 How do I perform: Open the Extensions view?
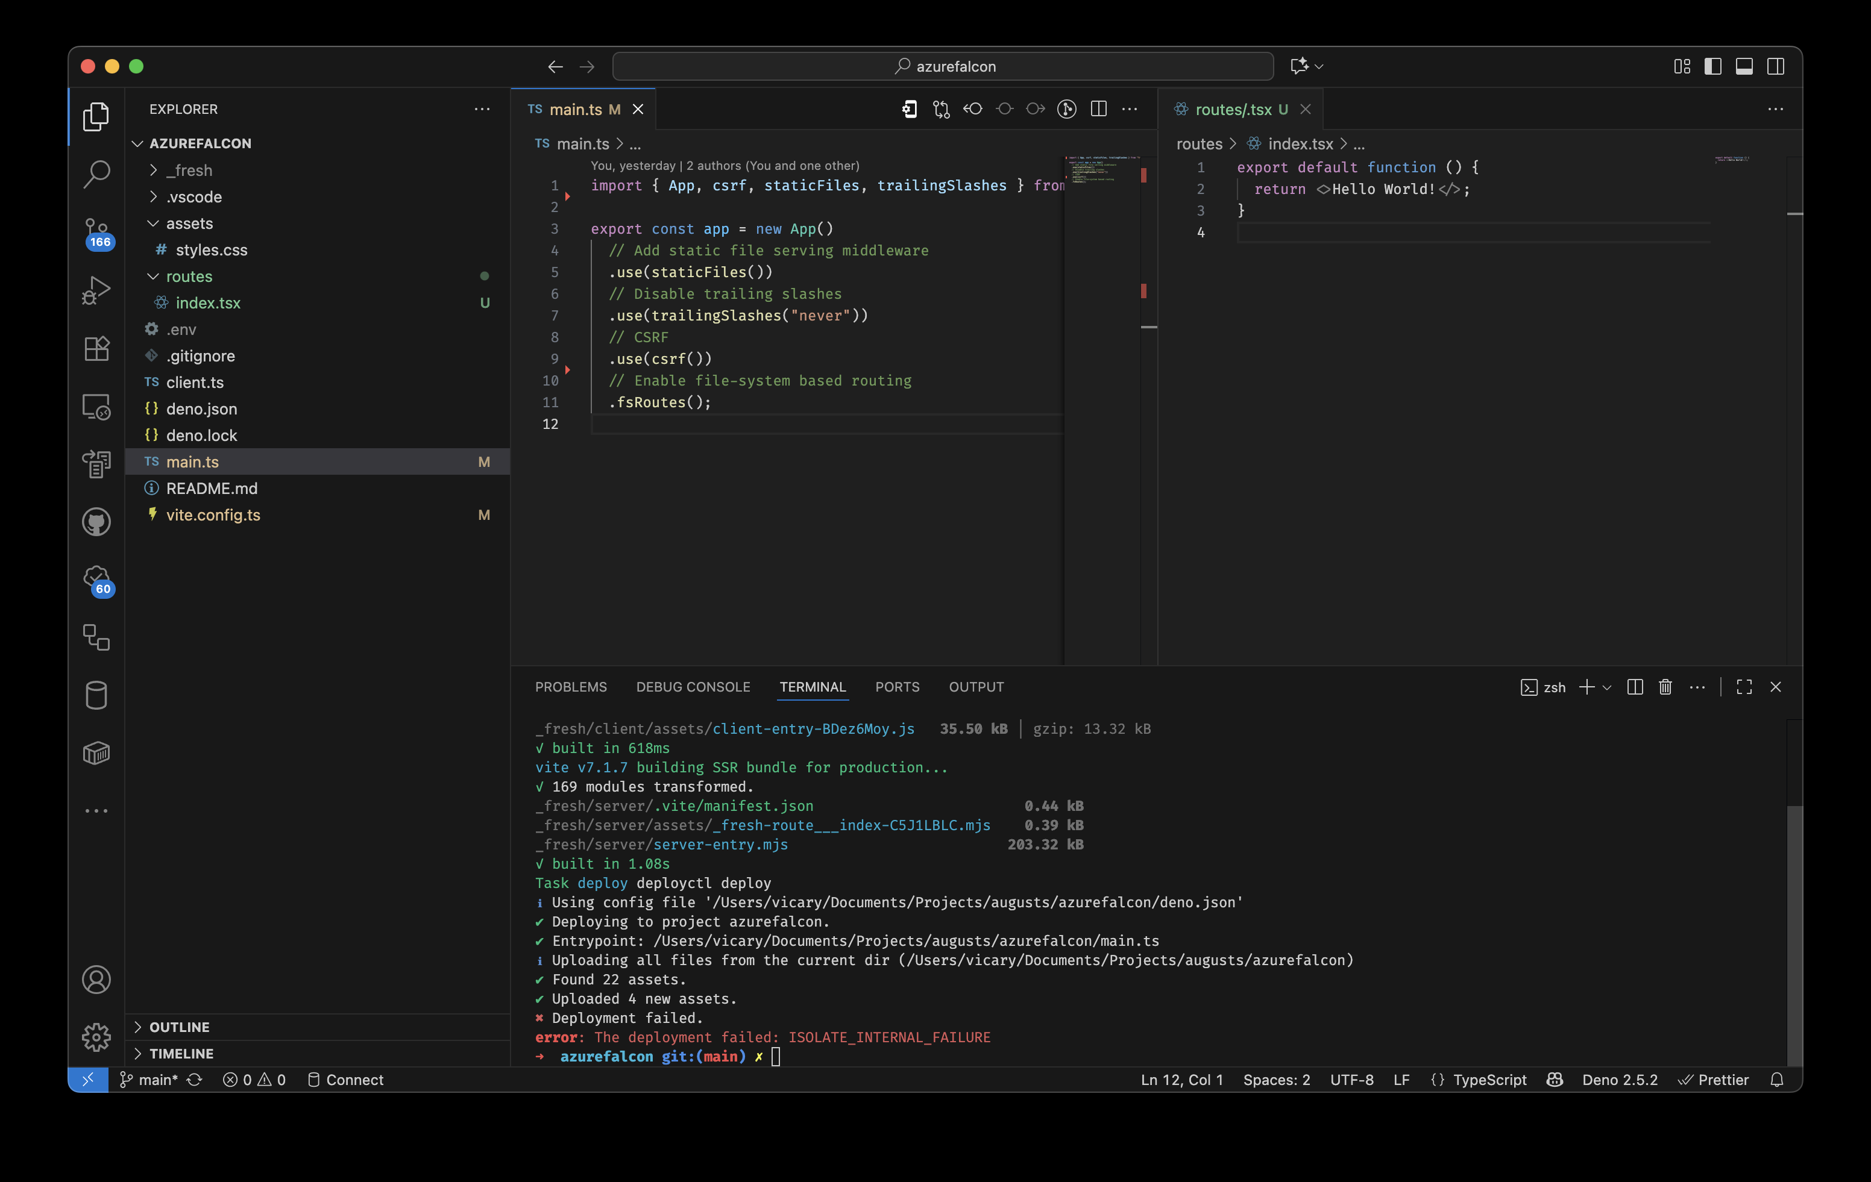point(96,348)
